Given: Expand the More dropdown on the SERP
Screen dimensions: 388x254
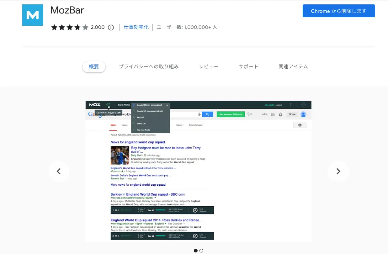Looking at the screenshot, I should [x=179, y=125].
